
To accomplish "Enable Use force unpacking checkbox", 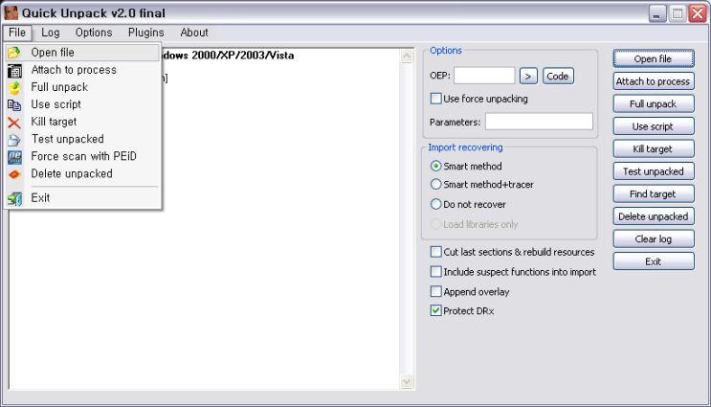I will pos(436,99).
